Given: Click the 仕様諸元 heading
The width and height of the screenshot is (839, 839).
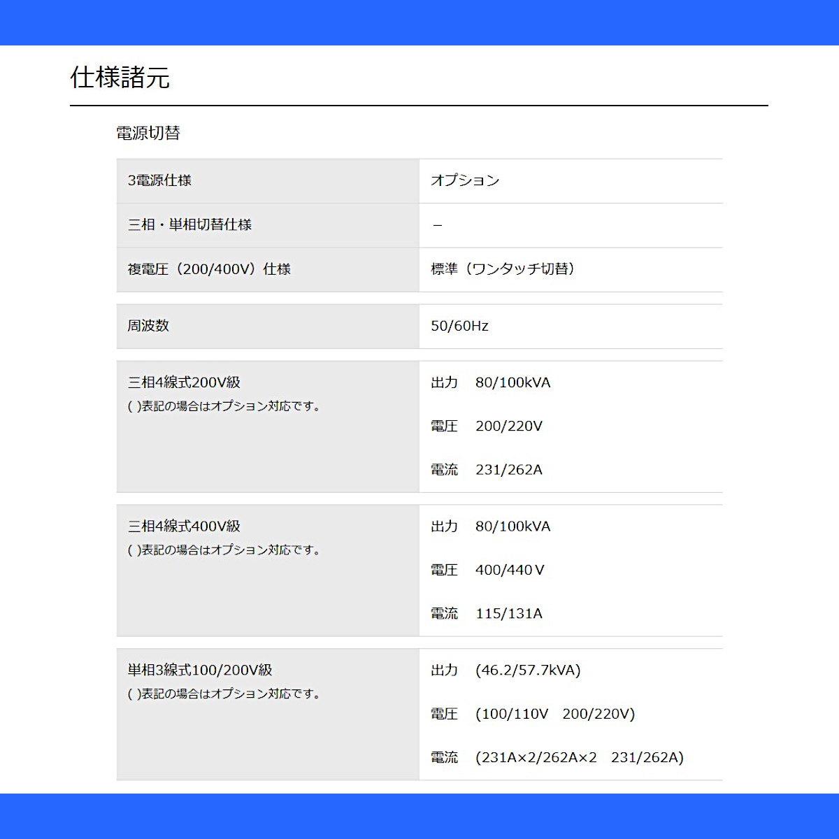Looking at the screenshot, I should click(x=120, y=77).
